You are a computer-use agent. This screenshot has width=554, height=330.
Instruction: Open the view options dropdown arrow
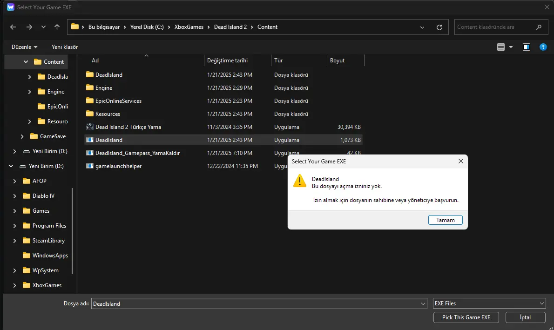(511, 47)
